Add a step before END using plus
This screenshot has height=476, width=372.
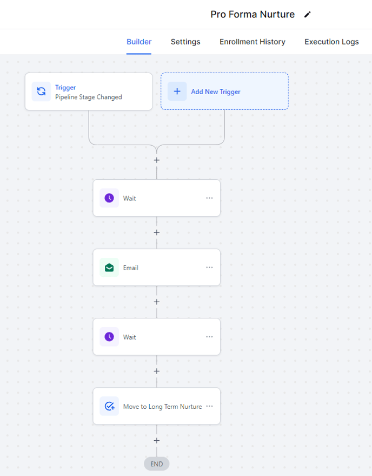click(157, 440)
